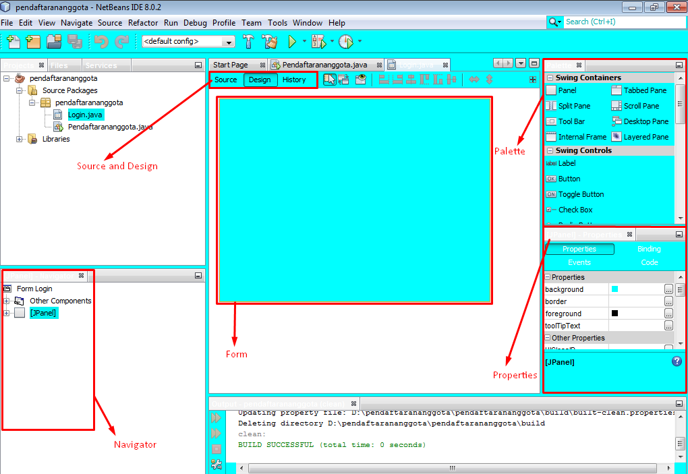This screenshot has height=474, width=688.
Task: Click the Undo arrow icon
Action: (101, 42)
